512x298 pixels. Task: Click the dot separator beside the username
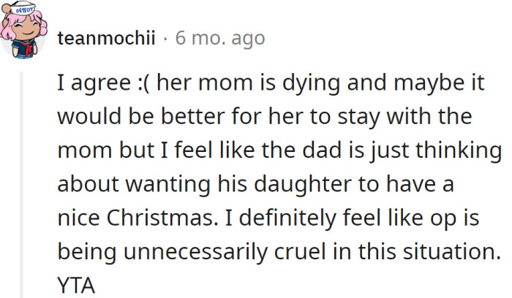coord(165,38)
